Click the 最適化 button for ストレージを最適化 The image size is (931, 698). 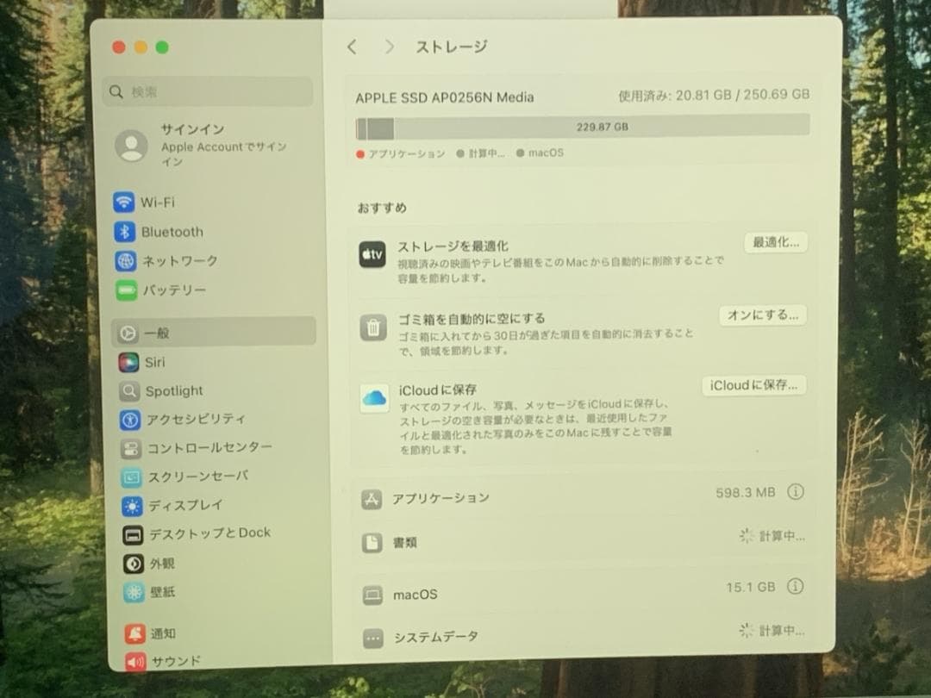click(x=775, y=242)
